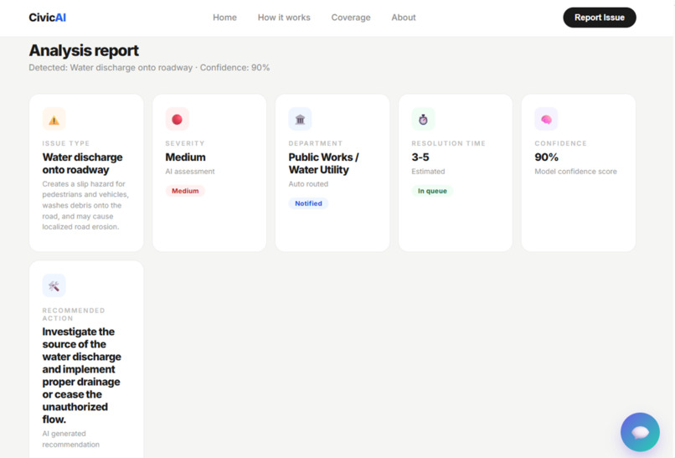Image resolution: width=675 pixels, height=458 pixels.
Task: Click the AI assessment caption
Action: (x=190, y=172)
